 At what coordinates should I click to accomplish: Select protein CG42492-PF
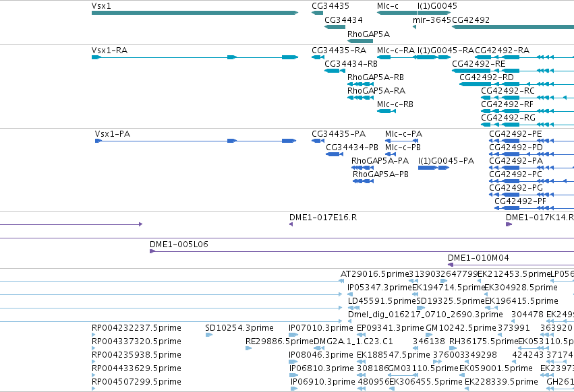pos(534,208)
